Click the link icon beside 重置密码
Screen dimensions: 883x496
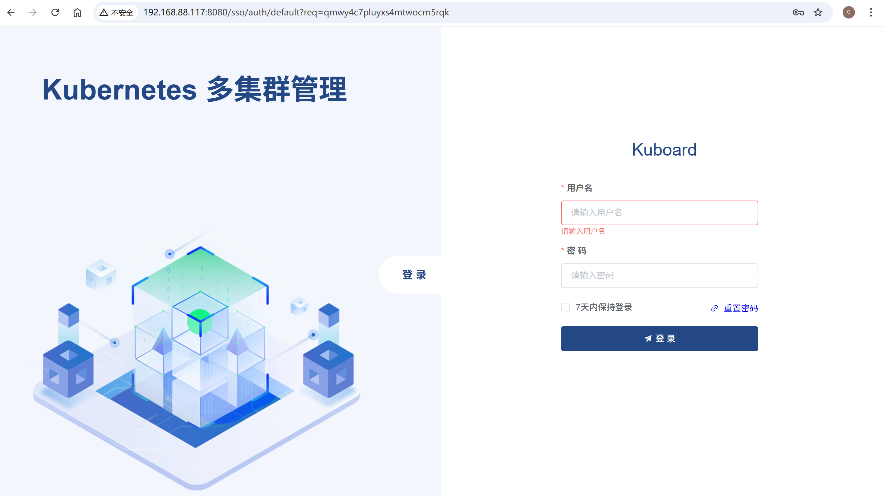pyautogui.click(x=714, y=308)
